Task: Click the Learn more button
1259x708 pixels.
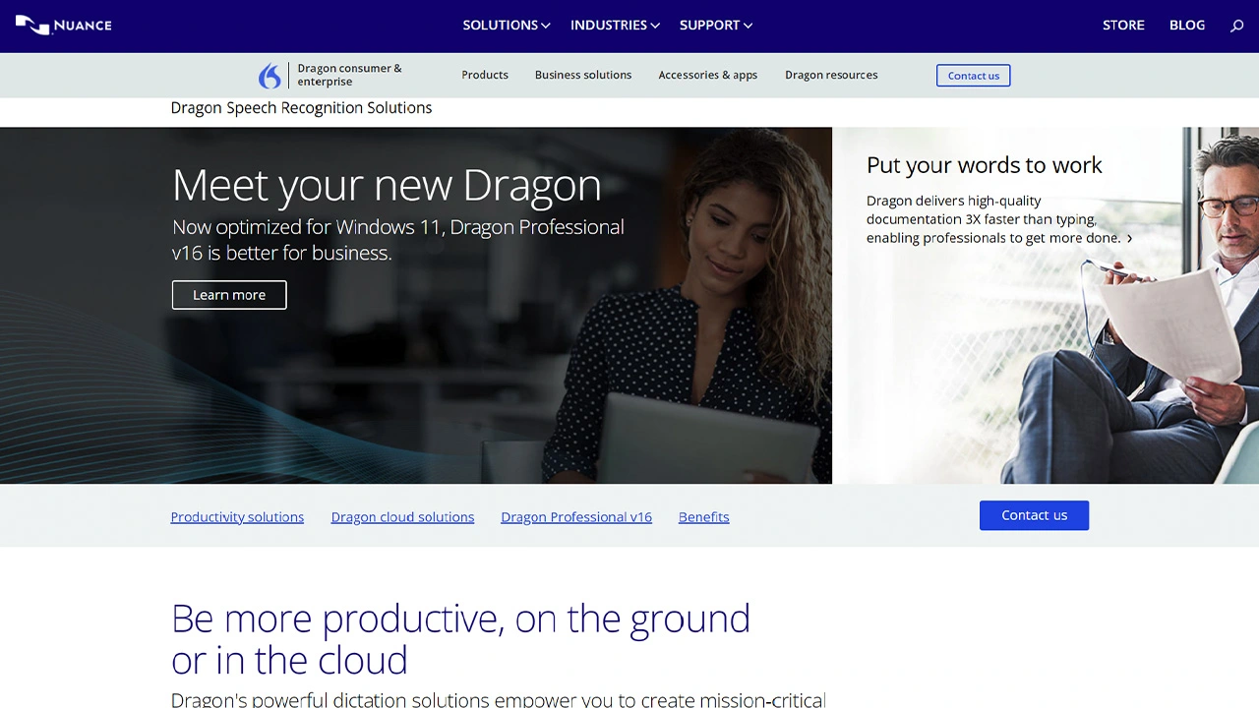Action: pos(229,295)
